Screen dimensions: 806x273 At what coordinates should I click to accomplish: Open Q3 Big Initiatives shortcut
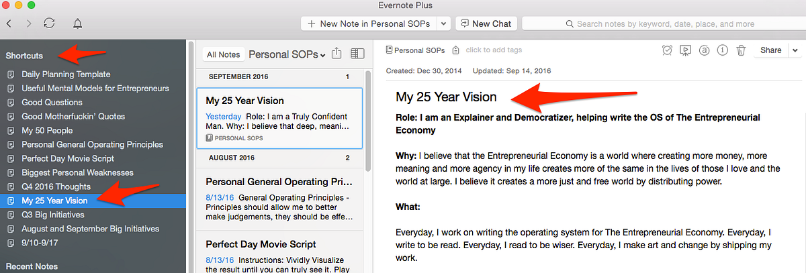(x=53, y=215)
